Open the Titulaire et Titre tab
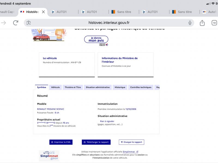The width and height of the screenshot is (218, 163). click(73, 87)
